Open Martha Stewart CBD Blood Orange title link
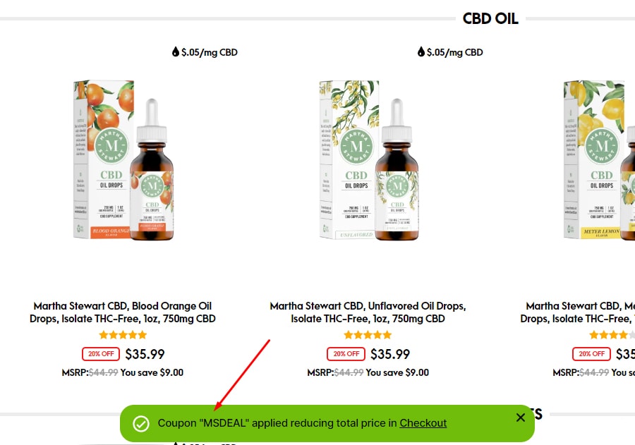635x445 pixels. click(123, 312)
